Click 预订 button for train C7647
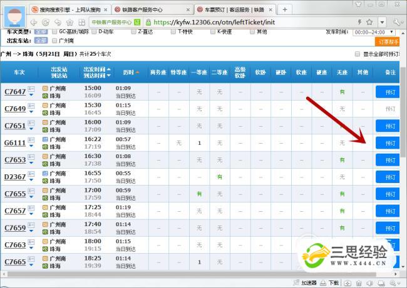Viewport: 407px width, 288px height. click(x=387, y=92)
